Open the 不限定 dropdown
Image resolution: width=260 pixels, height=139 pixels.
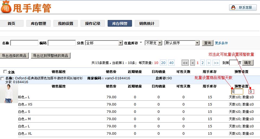pos(153,43)
